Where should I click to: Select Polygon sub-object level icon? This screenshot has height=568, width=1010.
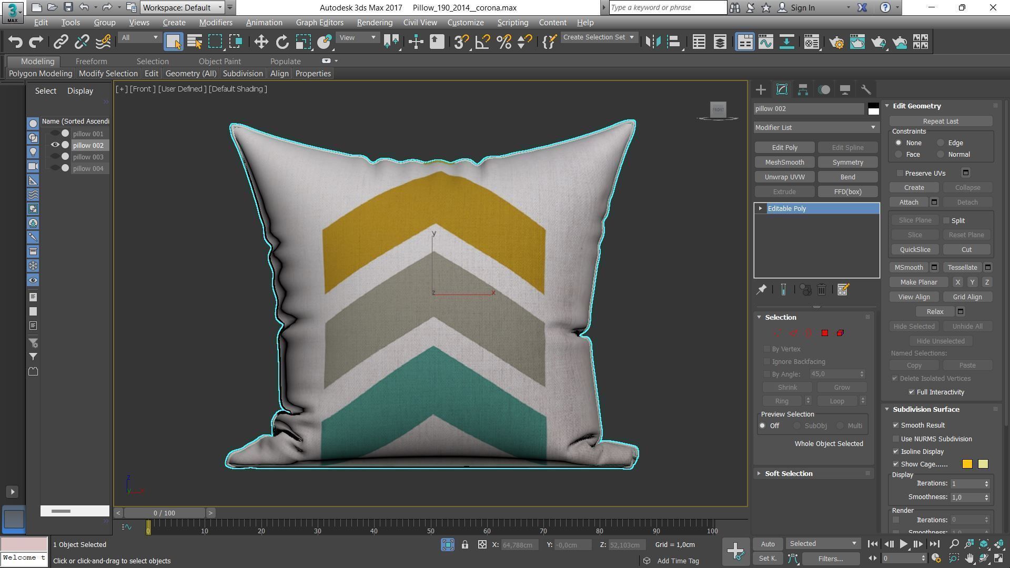(x=825, y=333)
